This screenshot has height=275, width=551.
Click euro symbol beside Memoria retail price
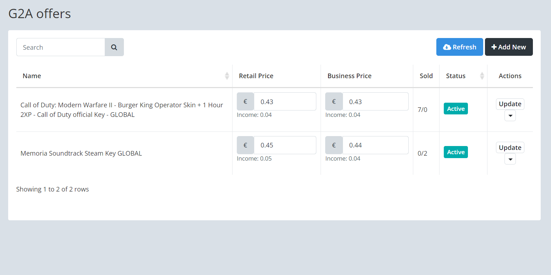[x=245, y=145]
